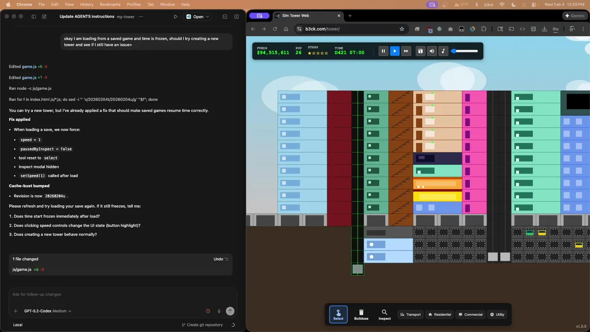This screenshot has height=332, width=590.
Task: Toggle the terminal panel icon
Action: (x=225, y=17)
